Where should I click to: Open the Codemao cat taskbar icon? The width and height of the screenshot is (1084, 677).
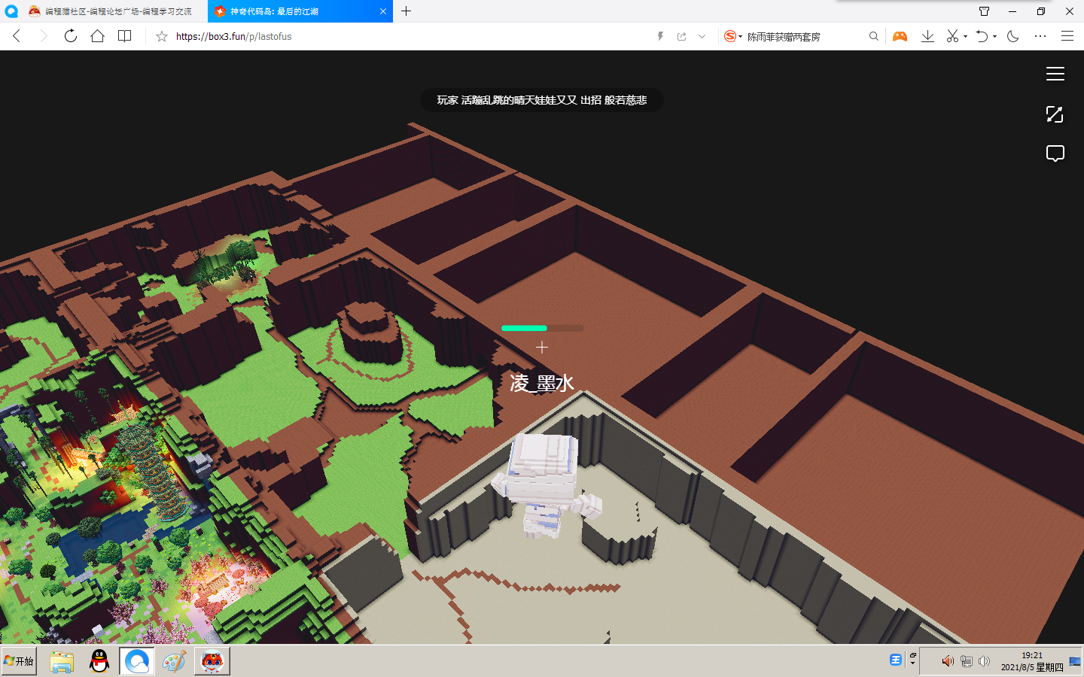point(212,661)
